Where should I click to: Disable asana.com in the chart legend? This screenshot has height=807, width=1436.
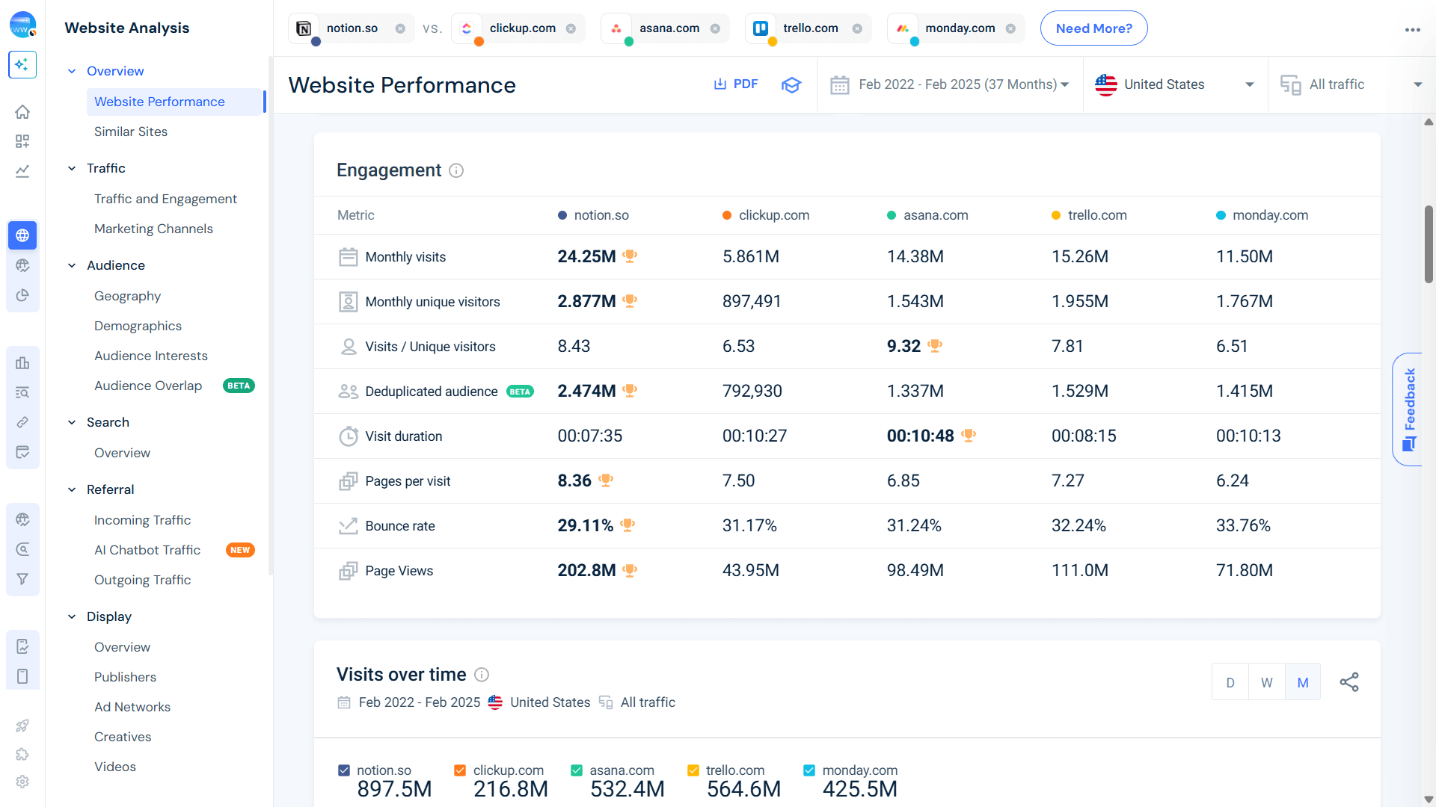pos(577,770)
